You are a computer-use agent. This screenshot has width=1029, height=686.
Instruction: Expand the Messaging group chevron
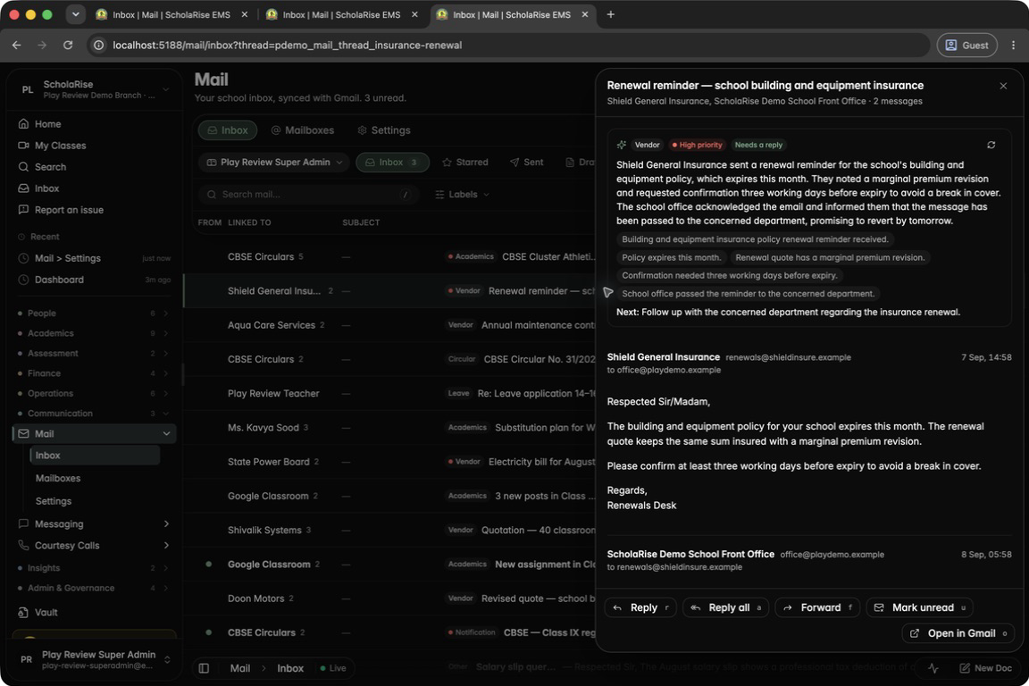166,523
